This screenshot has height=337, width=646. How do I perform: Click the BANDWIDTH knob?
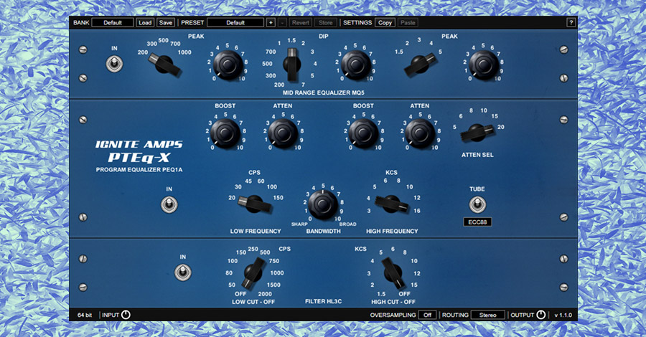click(323, 204)
